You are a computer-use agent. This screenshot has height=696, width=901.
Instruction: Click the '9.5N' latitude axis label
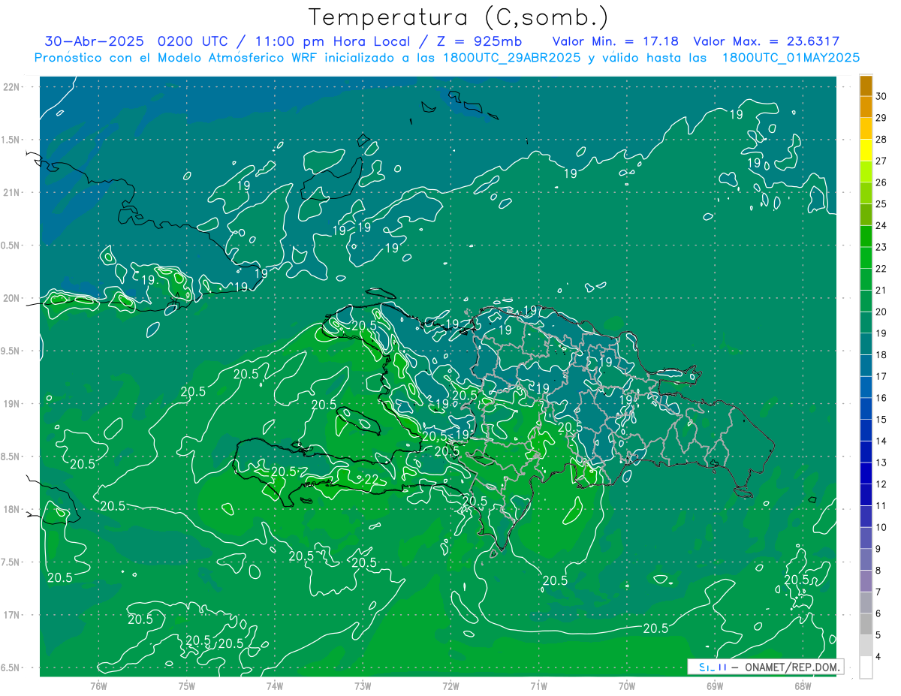coord(11,351)
